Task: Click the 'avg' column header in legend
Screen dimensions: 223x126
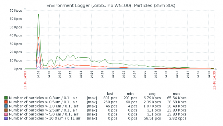Action: pos(152,94)
